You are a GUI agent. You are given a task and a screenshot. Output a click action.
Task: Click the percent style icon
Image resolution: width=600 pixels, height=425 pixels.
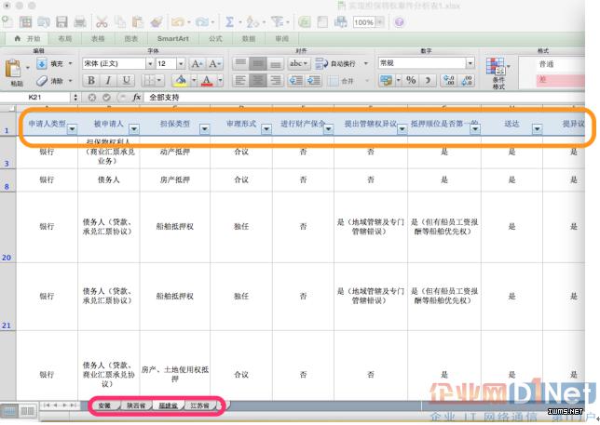(x=411, y=81)
